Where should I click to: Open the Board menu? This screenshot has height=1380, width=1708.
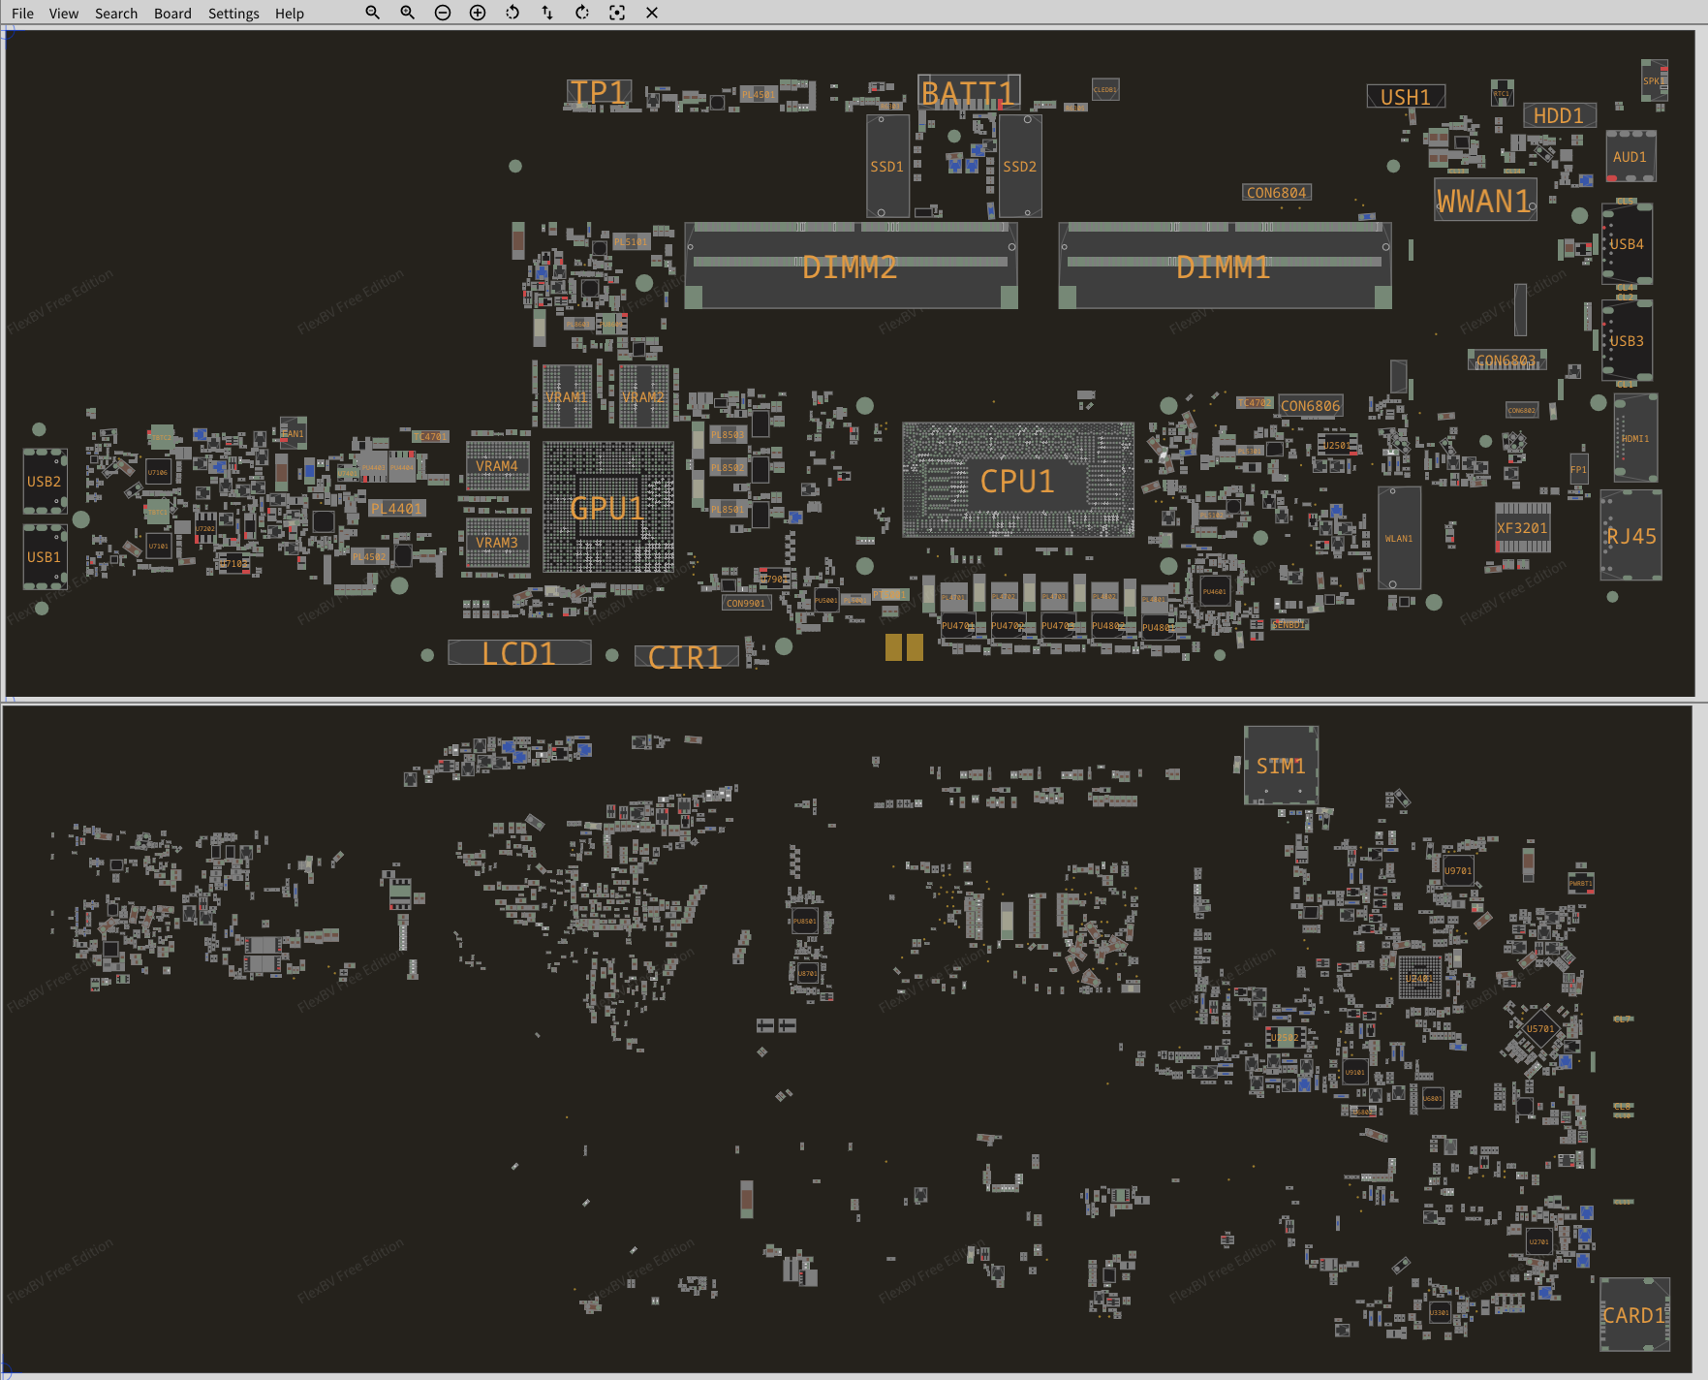point(172,14)
